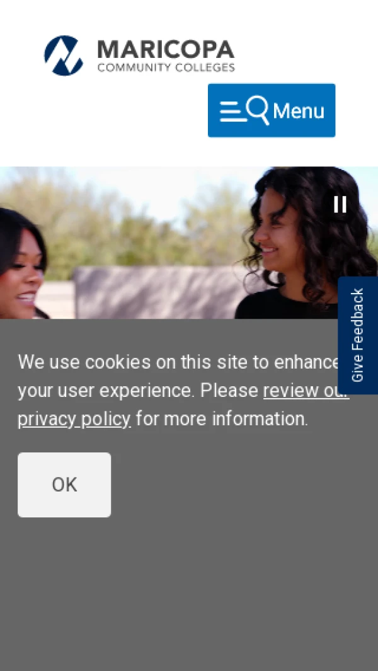Click the "for more information" text

(x=222, y=420)
